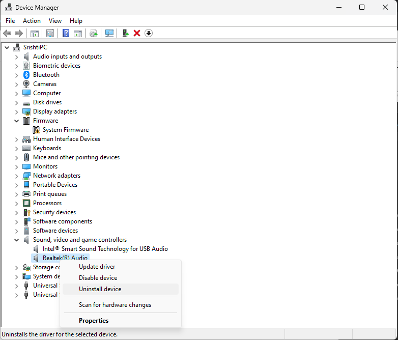Select the Human Interface Devices icon

click(x=26, y=139)
